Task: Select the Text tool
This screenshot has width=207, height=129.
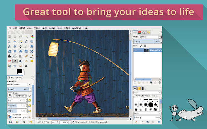Action: tap(9, 56)
